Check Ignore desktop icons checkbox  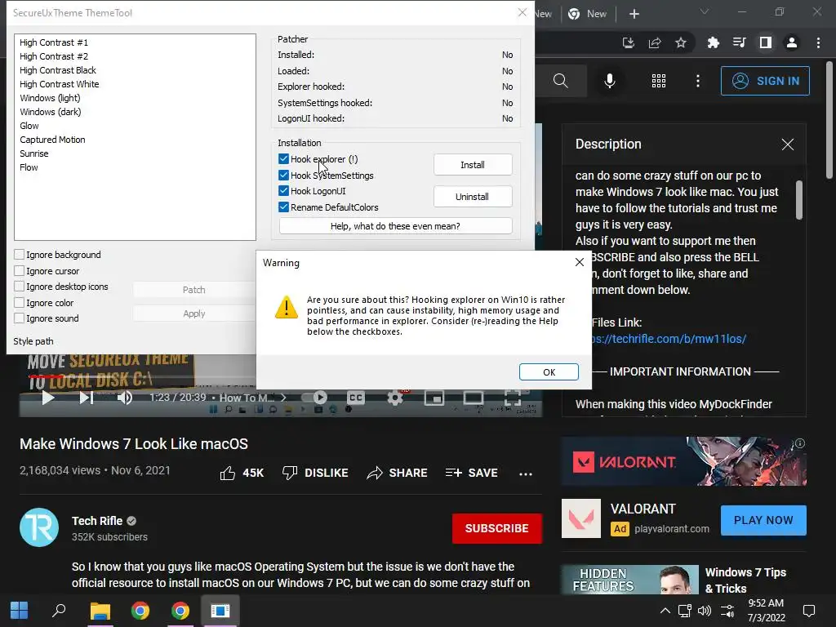(20, 287)
